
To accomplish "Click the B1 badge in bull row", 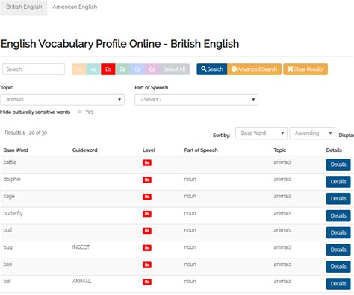I will (147, 231).
